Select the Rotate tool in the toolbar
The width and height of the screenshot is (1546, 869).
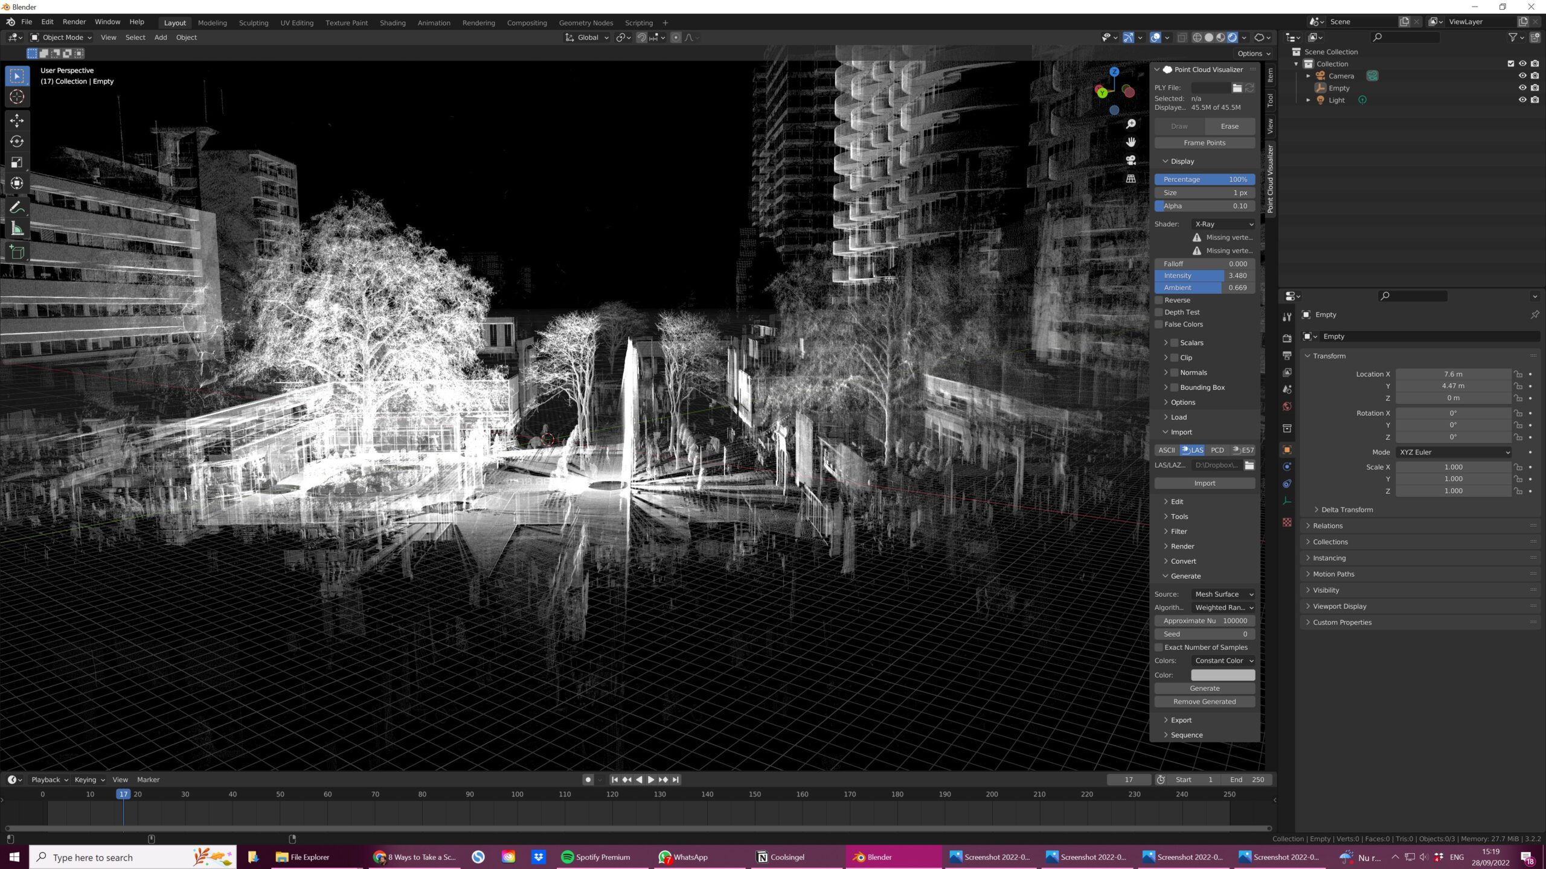click(x=17, y=141)
